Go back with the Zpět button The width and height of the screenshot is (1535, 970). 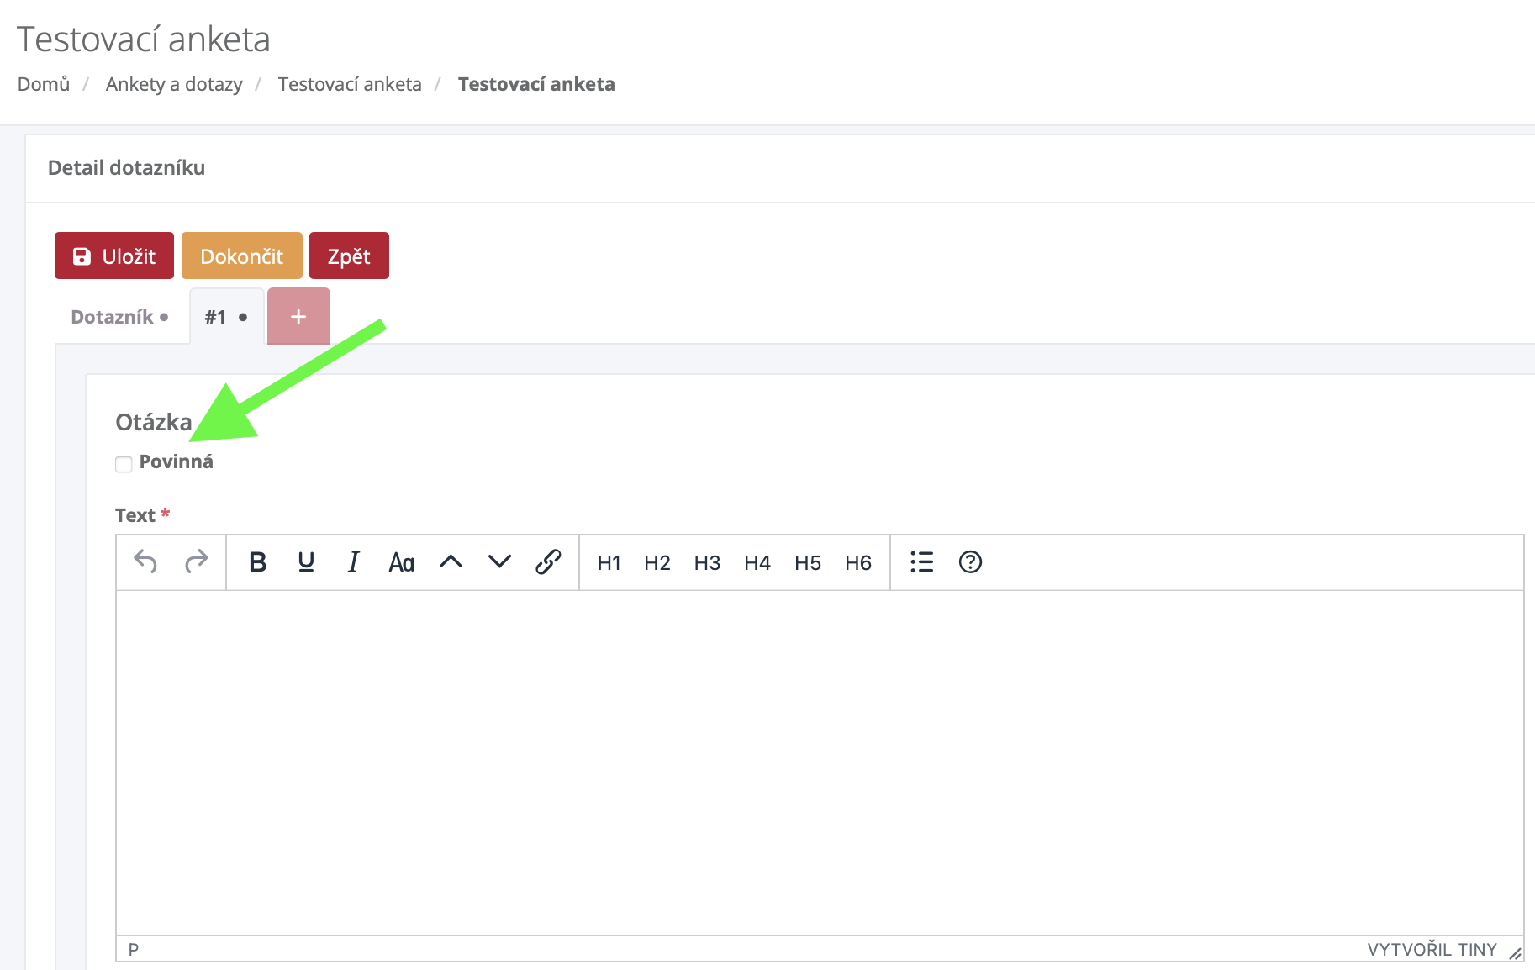[349, 256]
